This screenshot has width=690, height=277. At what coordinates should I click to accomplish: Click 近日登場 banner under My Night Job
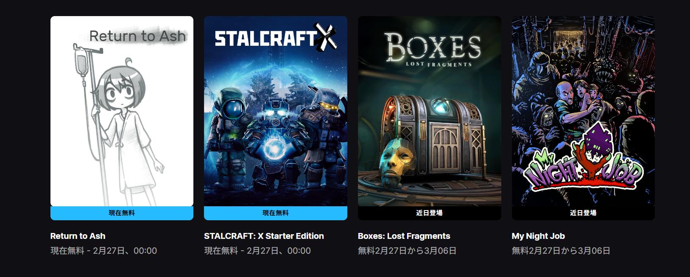click(x=583, y=213)
